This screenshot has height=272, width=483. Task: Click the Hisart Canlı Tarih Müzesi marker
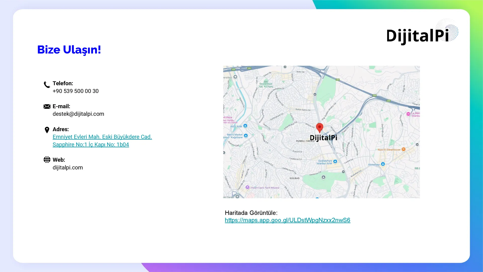tap(248, 187)
